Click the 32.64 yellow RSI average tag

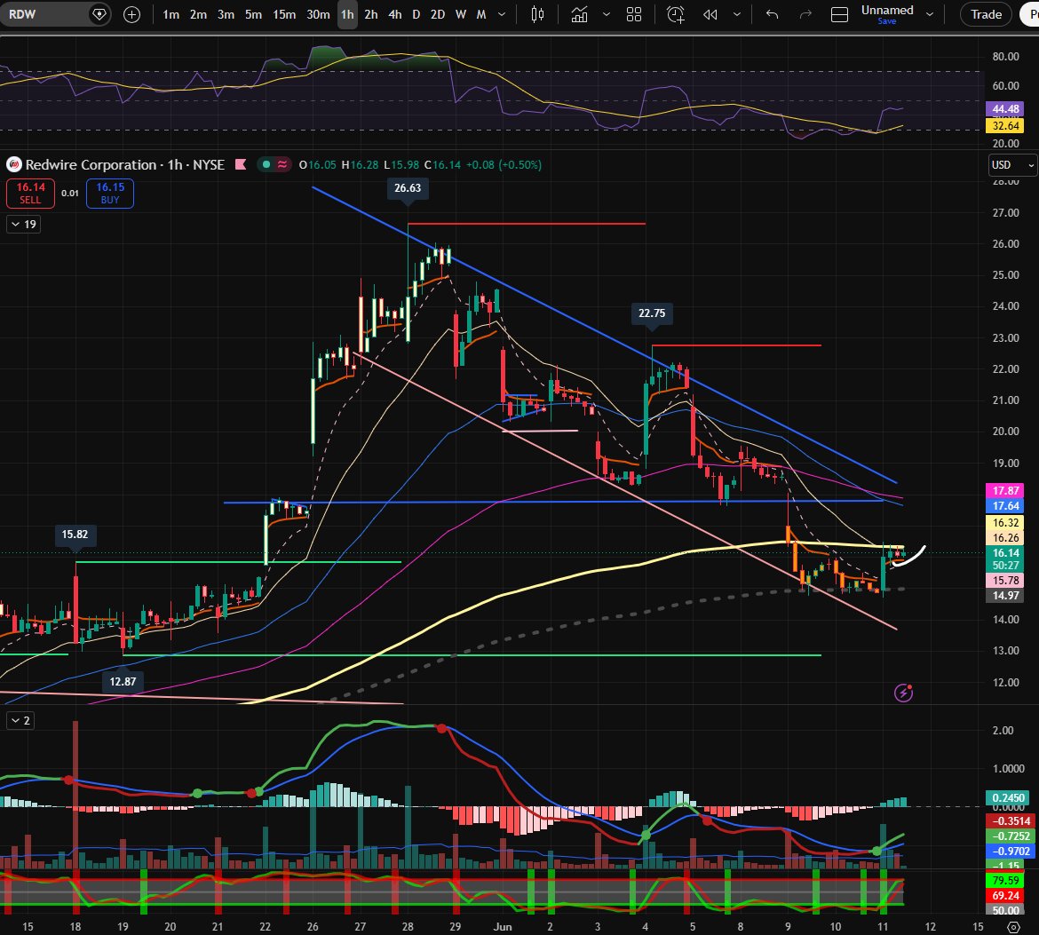pos(1005,126)
